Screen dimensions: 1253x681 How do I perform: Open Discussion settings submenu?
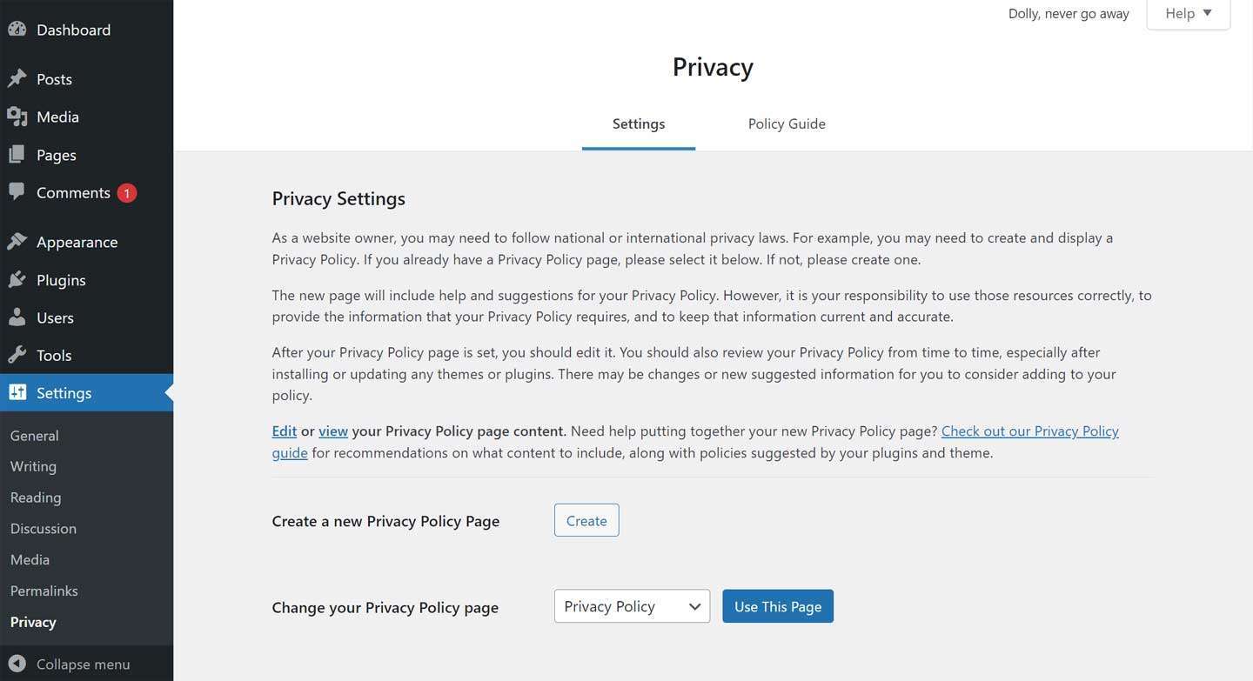[44, 529]
